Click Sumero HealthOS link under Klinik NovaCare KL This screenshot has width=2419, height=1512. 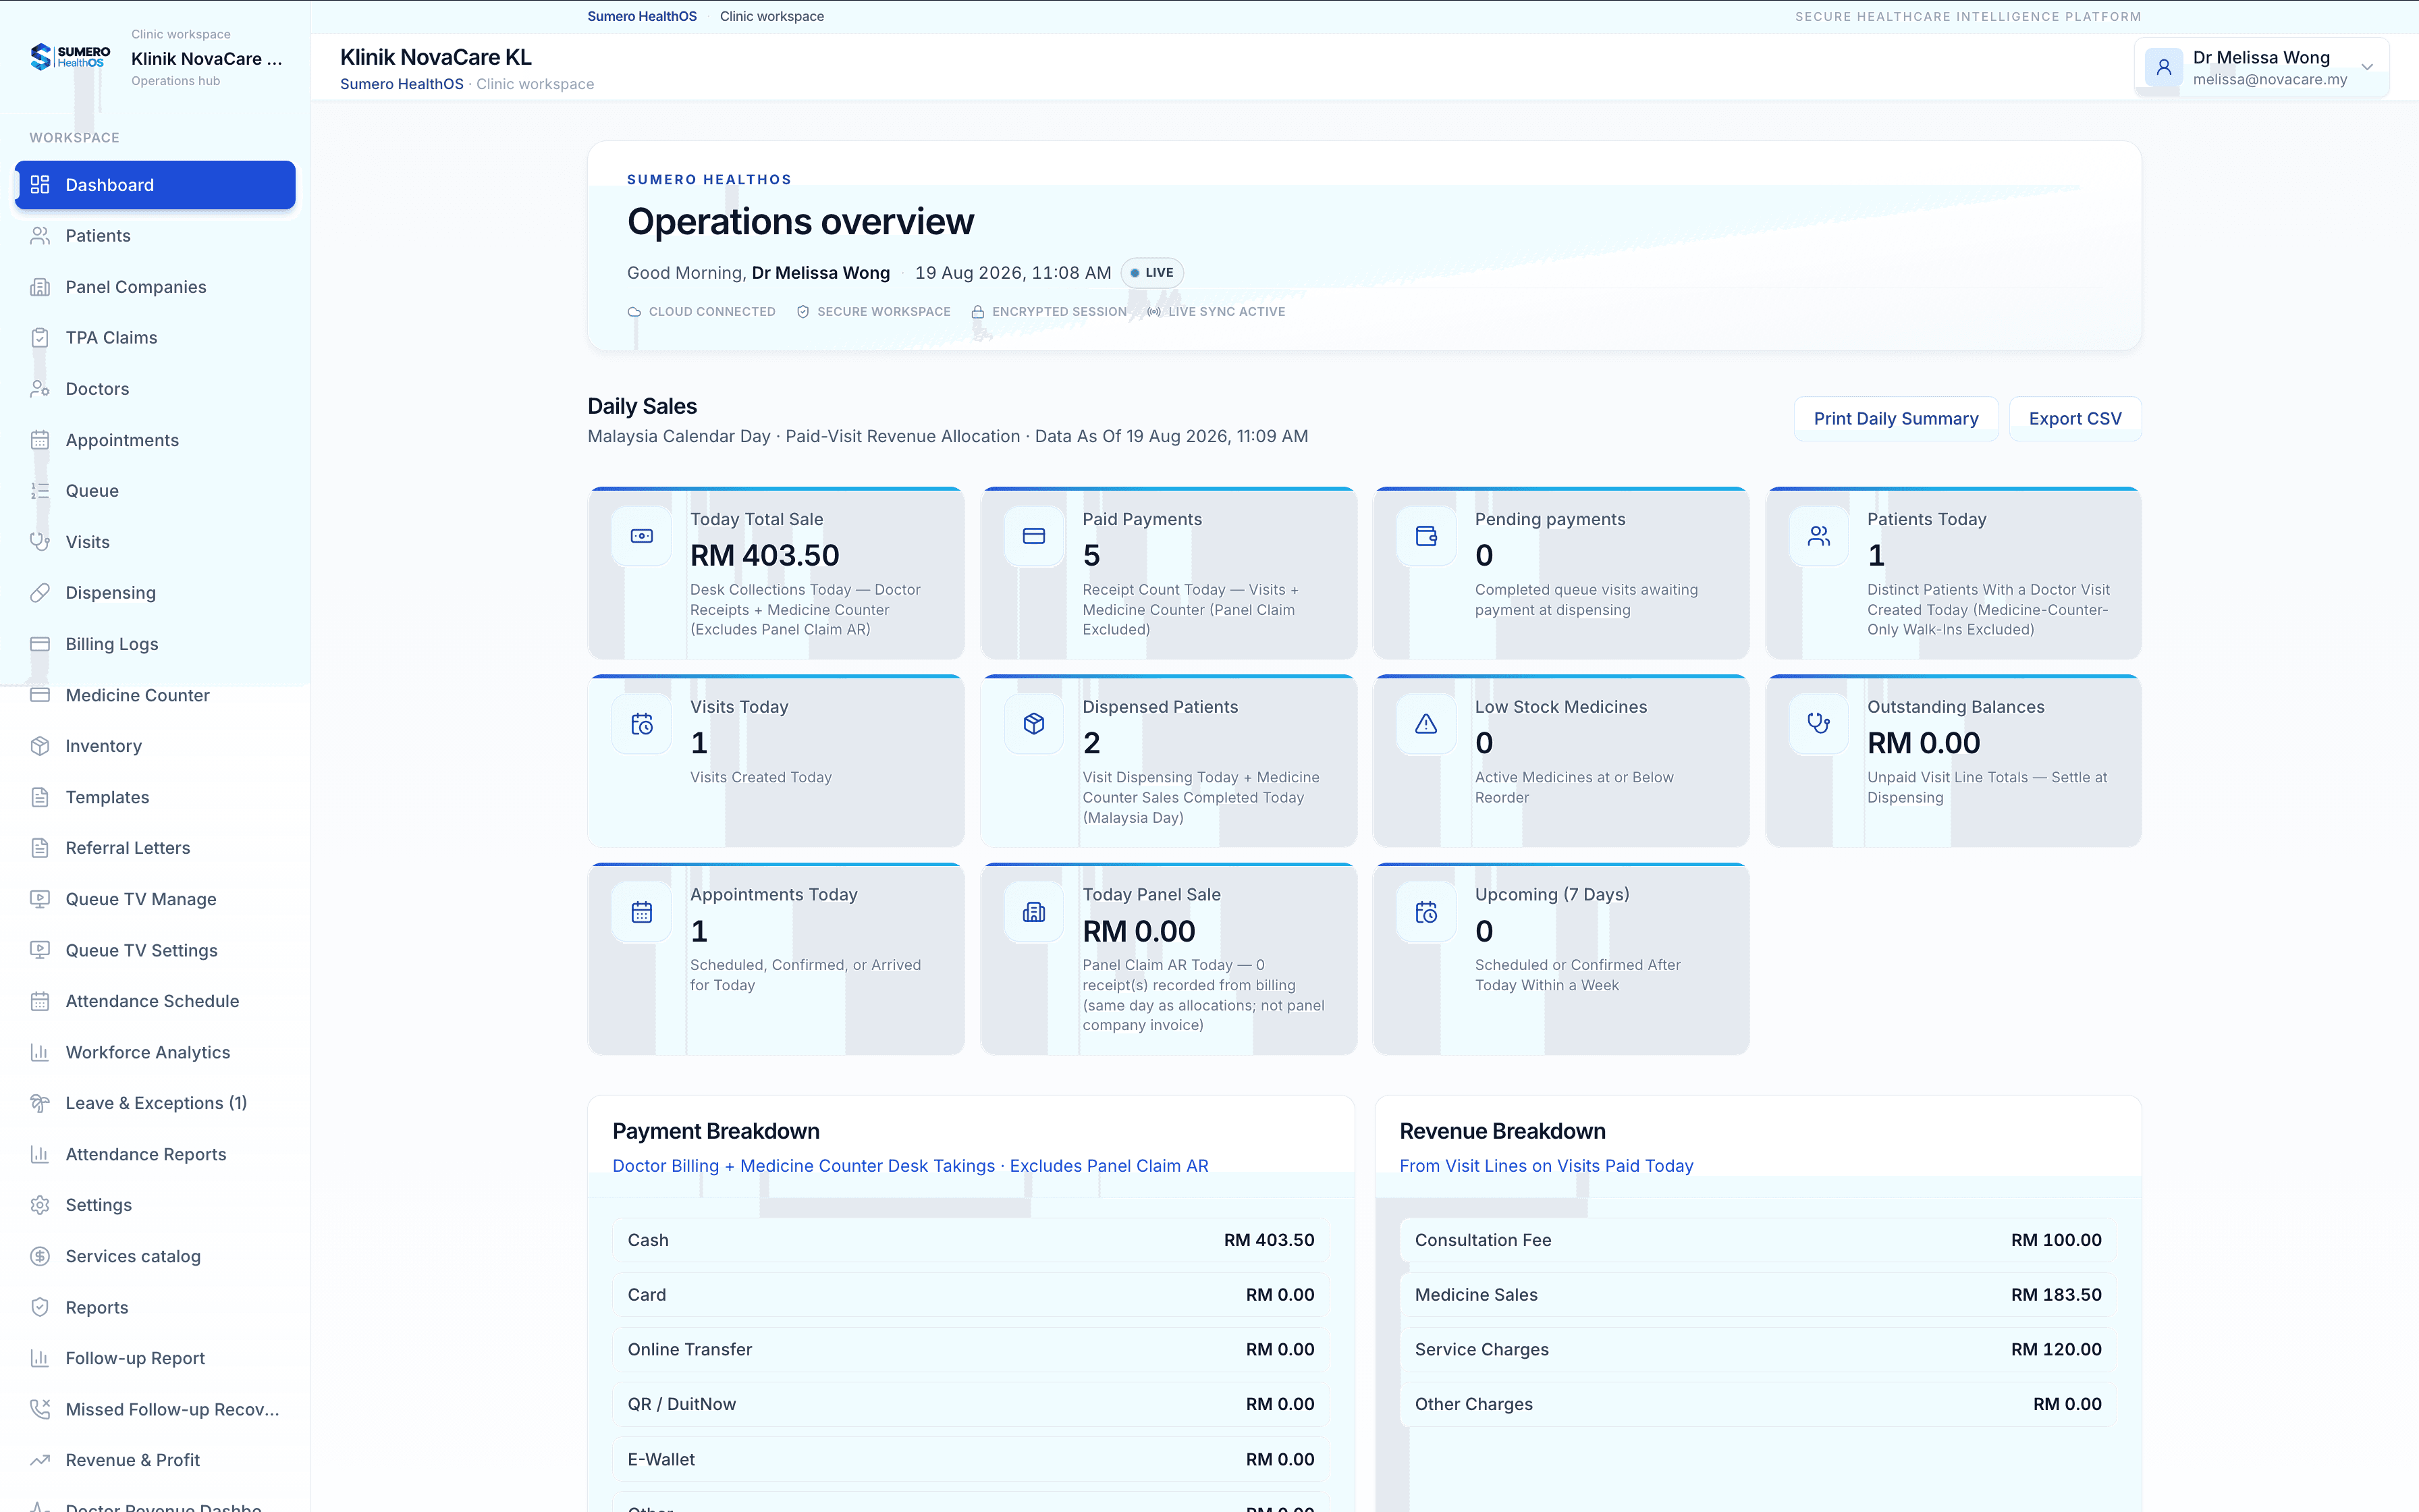pos(402,84)
